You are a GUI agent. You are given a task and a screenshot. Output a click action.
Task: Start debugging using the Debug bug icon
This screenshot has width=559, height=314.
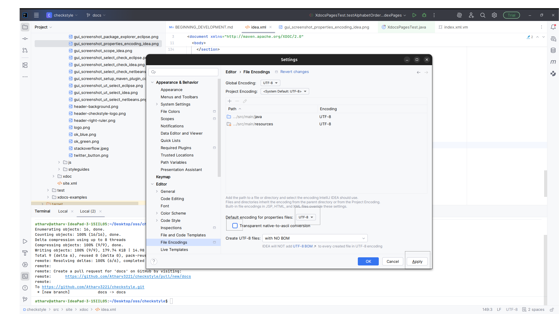(x=424, y=15)
